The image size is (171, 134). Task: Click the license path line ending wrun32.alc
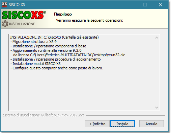(69, 55)
